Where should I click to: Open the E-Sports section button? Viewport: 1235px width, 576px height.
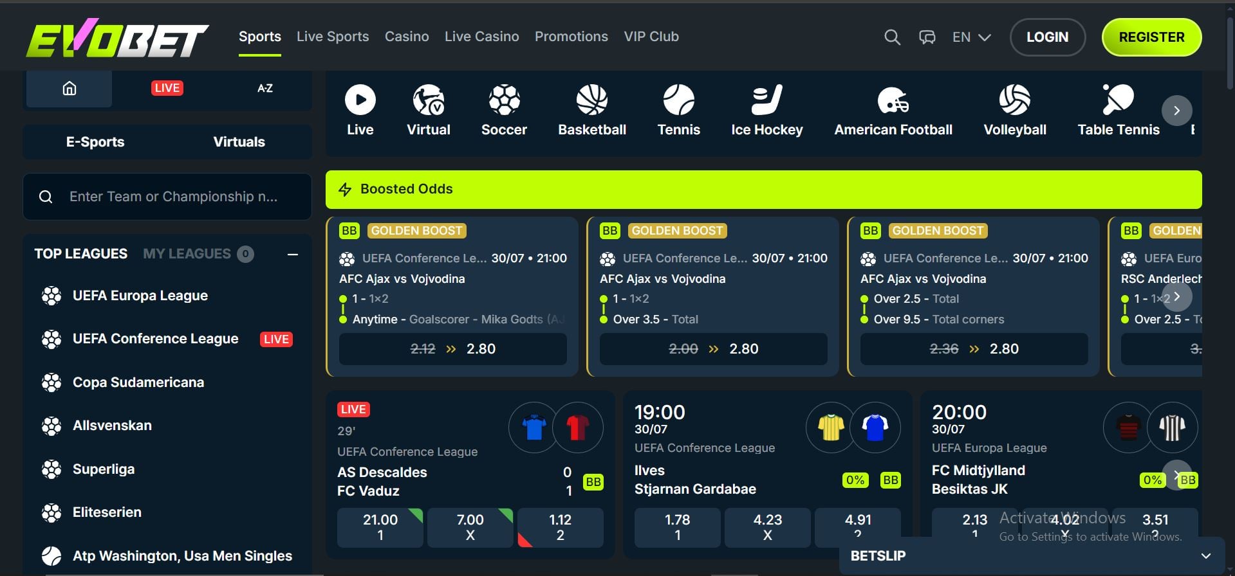[x=95, y=142]
